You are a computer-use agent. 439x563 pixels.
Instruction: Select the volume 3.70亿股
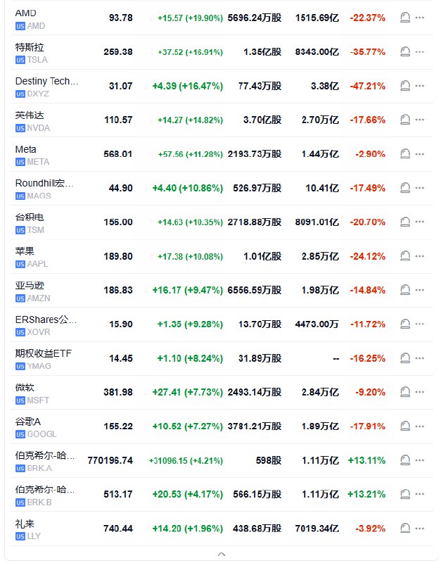tap(262, 120)
